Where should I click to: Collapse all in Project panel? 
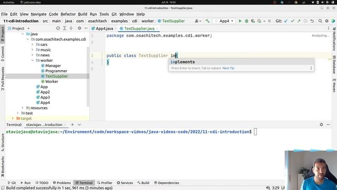[71, 28]
